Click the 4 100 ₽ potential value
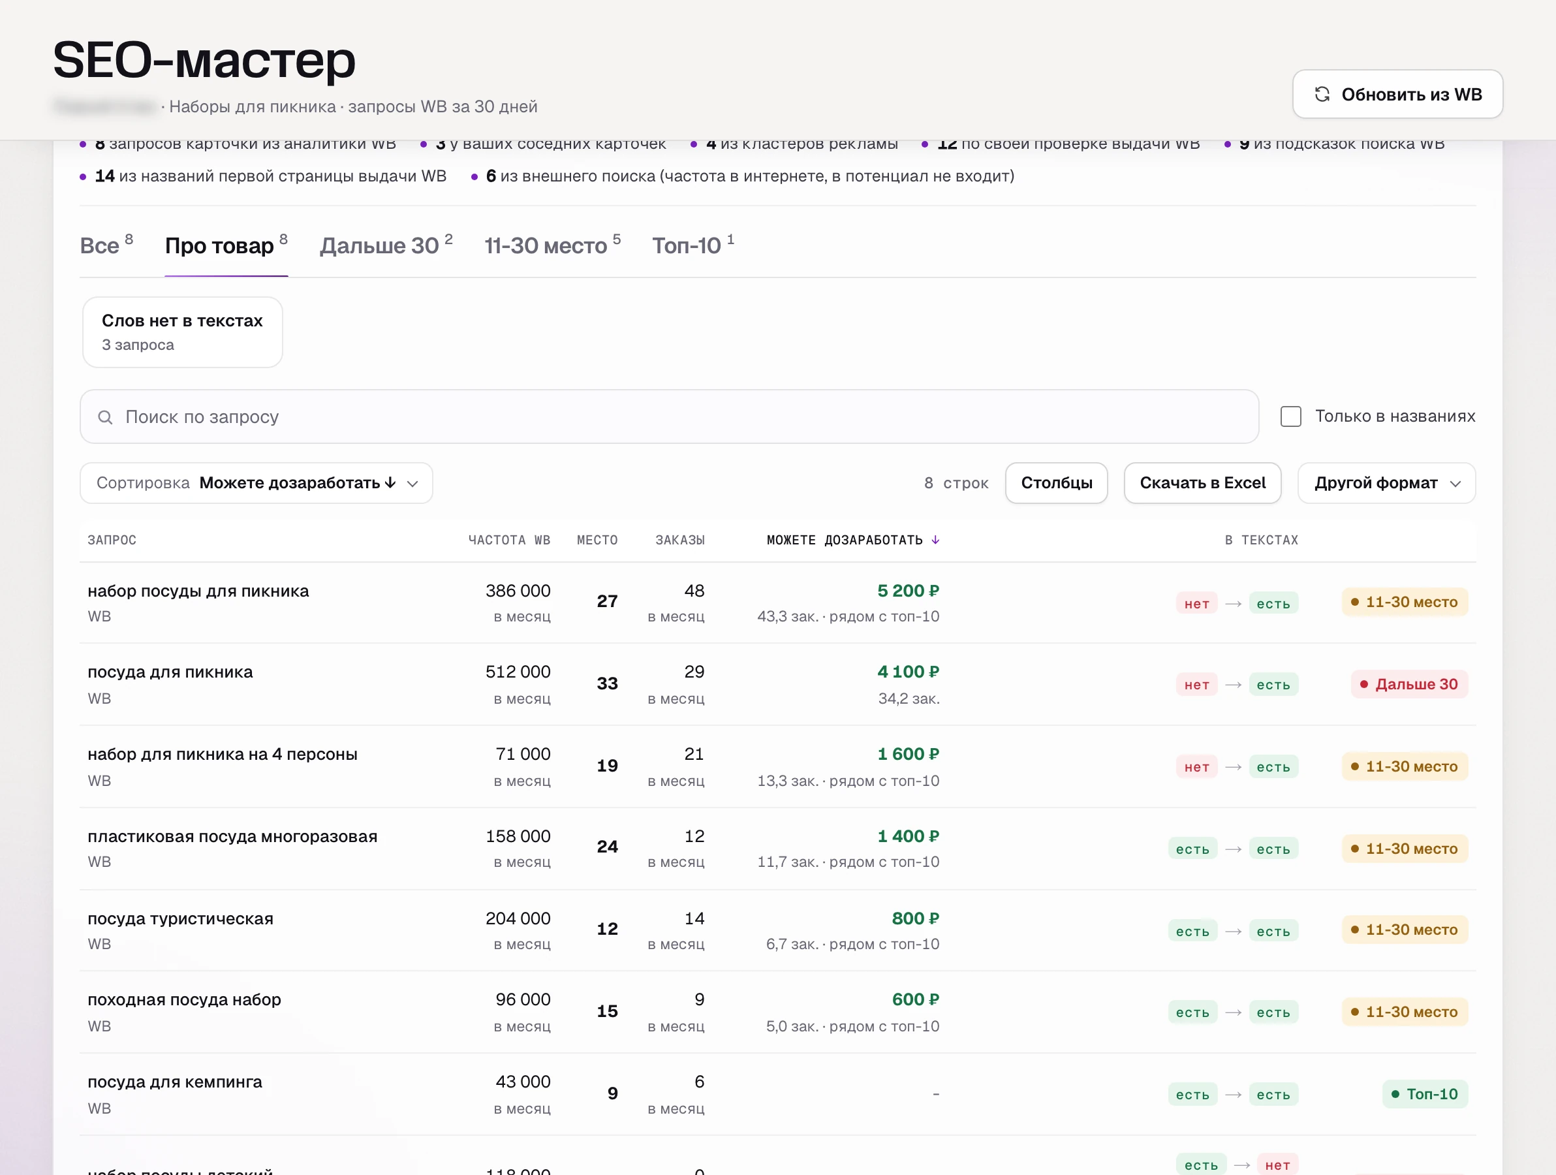 point(908,672)
